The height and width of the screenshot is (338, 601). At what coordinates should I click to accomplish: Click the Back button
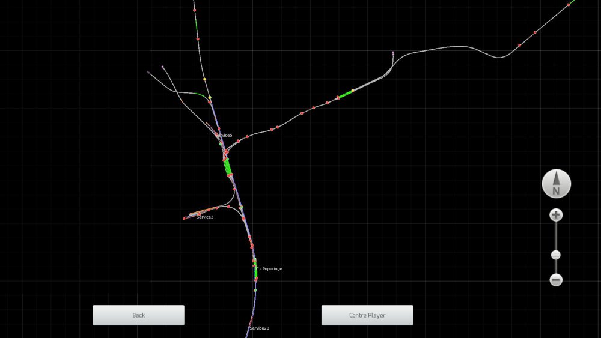[x=138, y=315]
